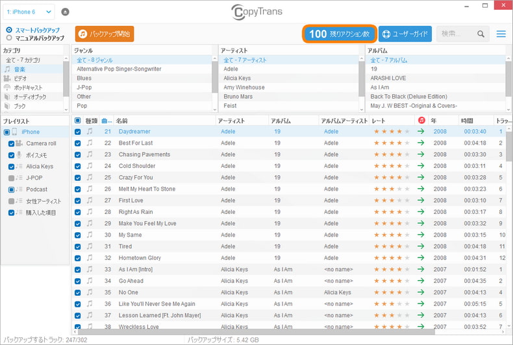Click the green arrow for No One

point(421,292)
